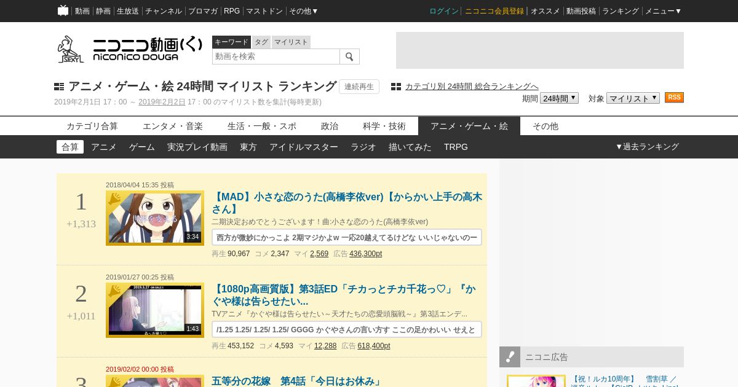Select タグ search mode tab
Viewport: 738px width, 387px height.
[x=261, y=42]
